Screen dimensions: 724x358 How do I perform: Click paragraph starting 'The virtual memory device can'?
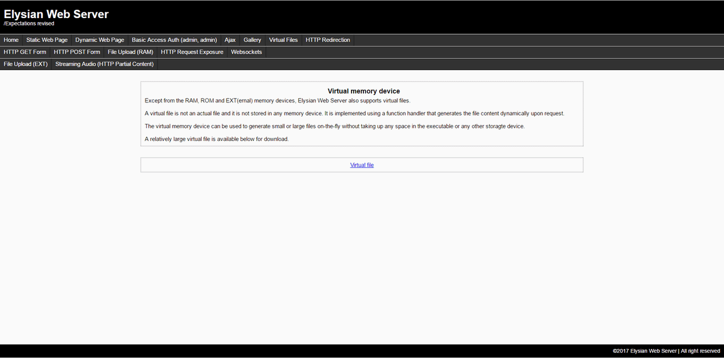coord(335,126)
